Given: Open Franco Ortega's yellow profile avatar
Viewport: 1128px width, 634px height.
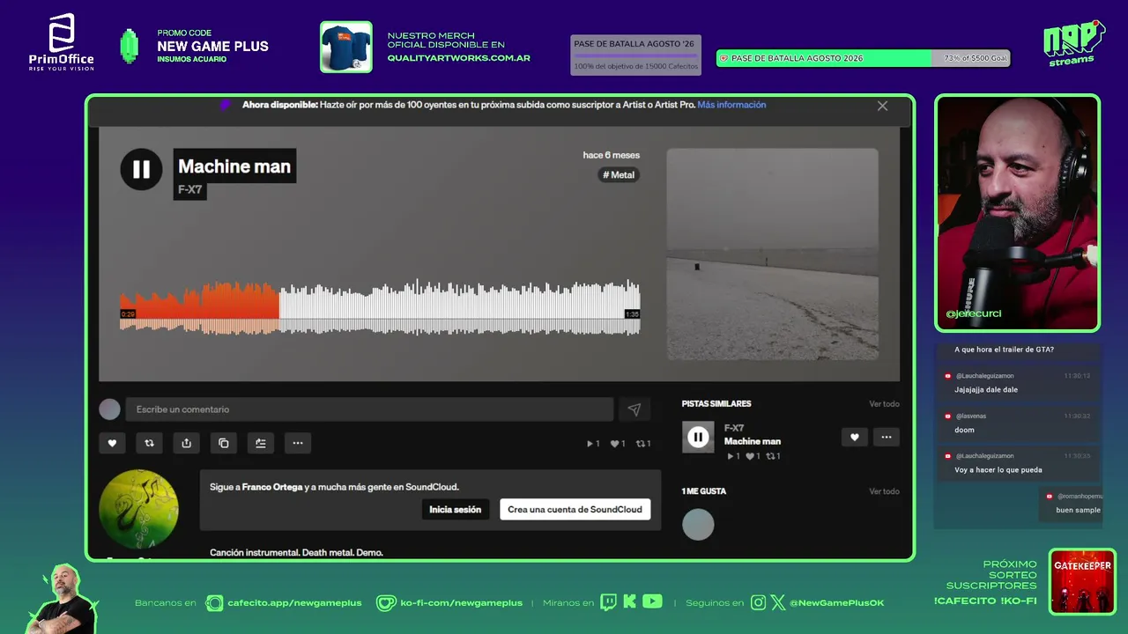Looking at the screenshot, I should pos(138,509).
